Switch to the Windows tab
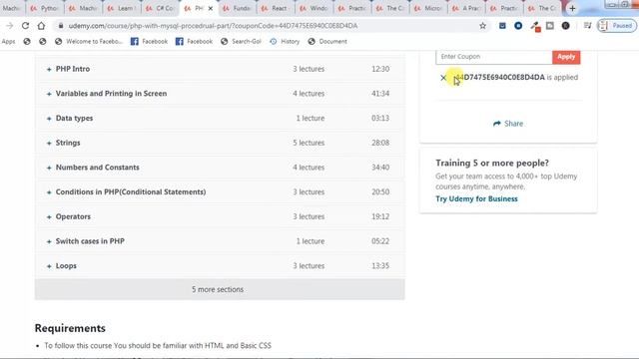The width and height of the screenshot is (639, 359). 314,8
